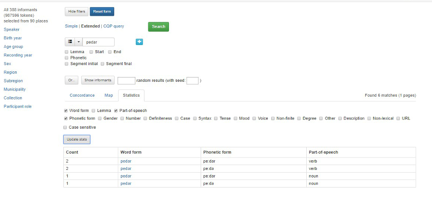The height and width of the screenshot is (222, 432).
Task: Expand the Speaker filter
Action: click(x=12, y=29)
